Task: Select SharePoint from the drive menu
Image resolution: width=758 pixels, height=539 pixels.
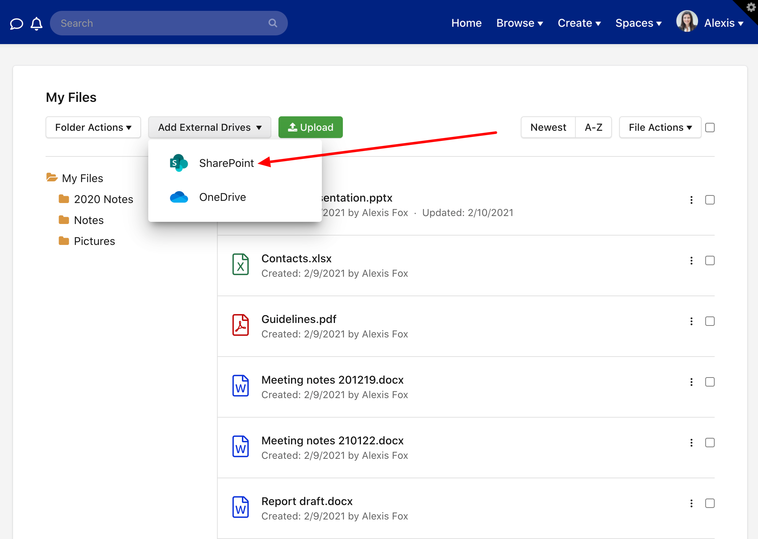Action: pyautogui.click(x=235, y=163)
